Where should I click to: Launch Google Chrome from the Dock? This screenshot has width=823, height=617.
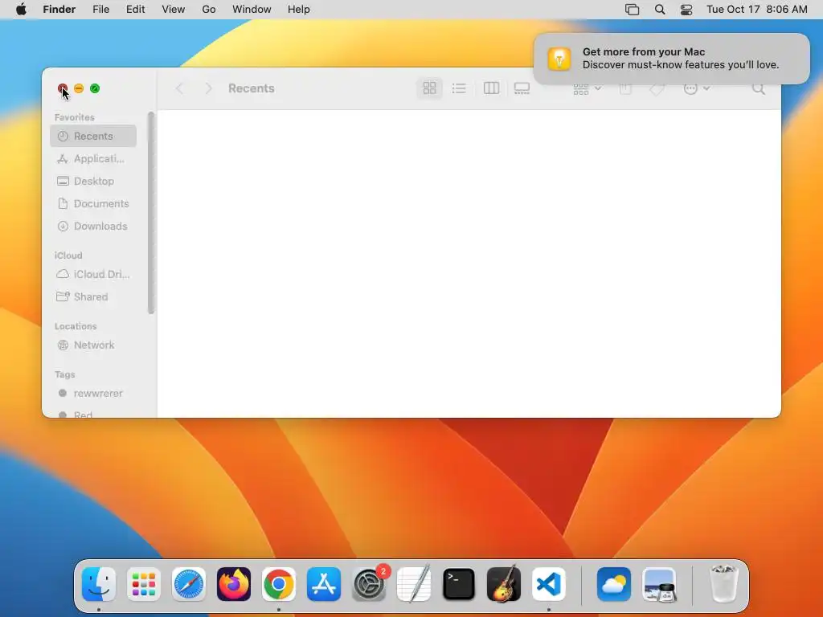(x=279, y=584)
